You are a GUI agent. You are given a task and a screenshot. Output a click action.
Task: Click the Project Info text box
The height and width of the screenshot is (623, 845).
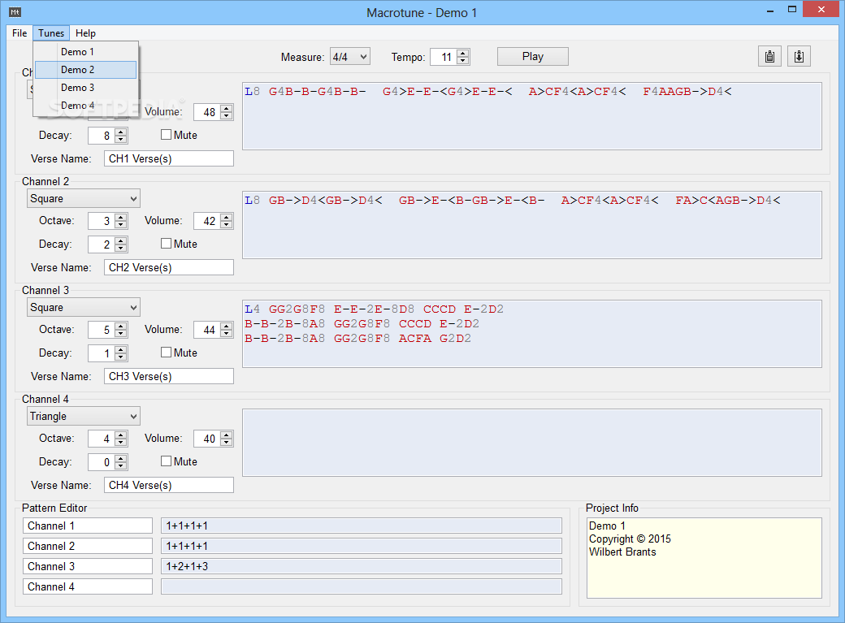[704, 558]
